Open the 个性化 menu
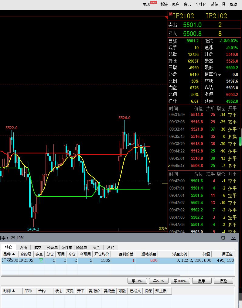This screenshot has height=308, width=242. coord(201,4)
